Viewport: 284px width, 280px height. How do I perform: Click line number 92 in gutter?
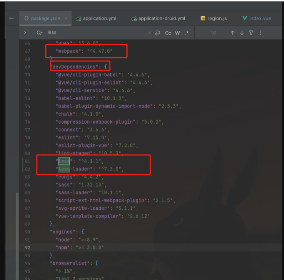28,248
